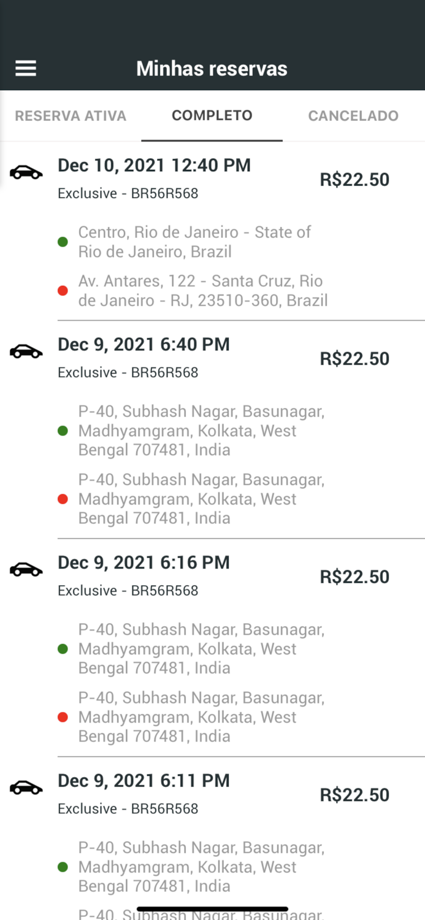Image resolution: width=425 pixels, height=920 pixels.
Task: Tap car icon for Dec 9 6:11 PM booking
Action: [26, 788]
